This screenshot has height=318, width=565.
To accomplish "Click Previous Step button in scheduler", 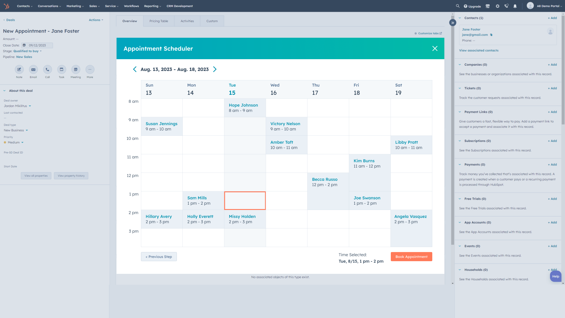I will point(159,257).
